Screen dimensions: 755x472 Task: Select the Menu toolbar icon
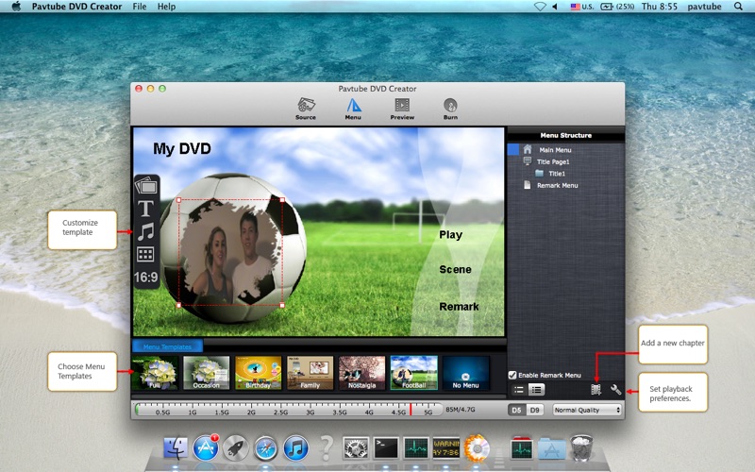click(353, 109)
